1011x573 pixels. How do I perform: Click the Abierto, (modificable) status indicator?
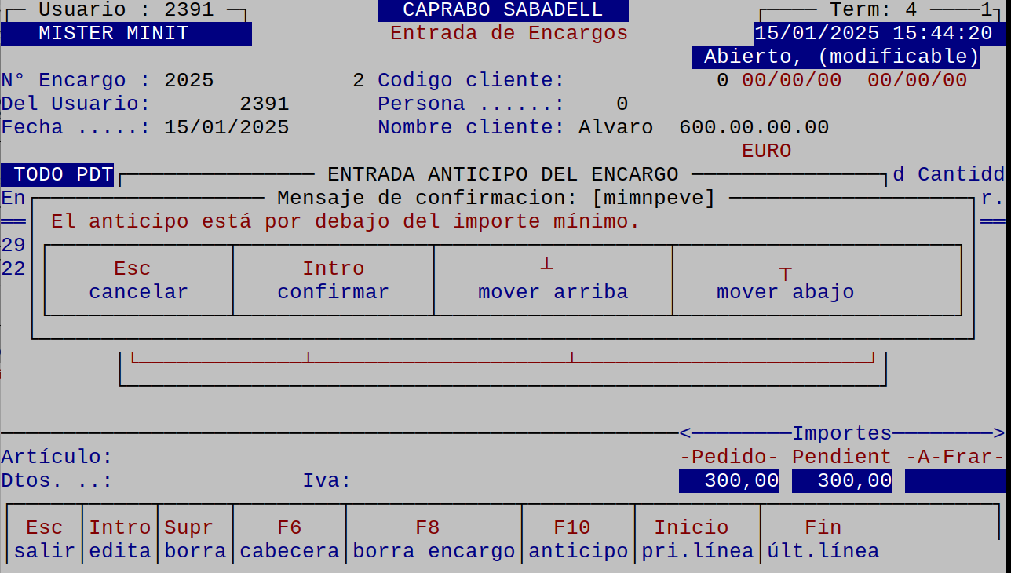coord(836,57)
